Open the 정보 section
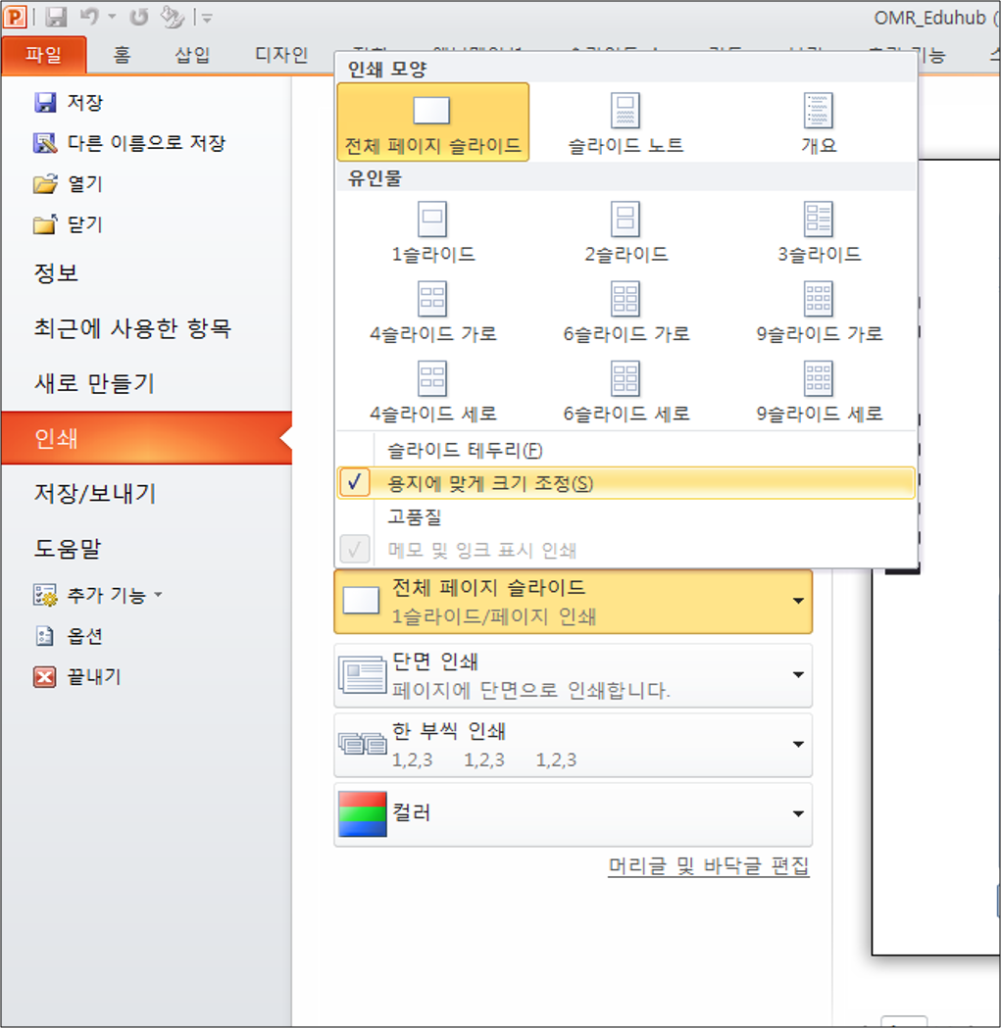The image size is (1001, 1028). click(57, 272)
